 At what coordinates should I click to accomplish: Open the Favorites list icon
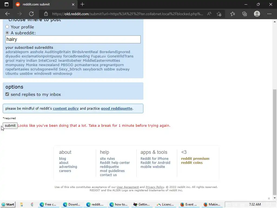[233, 14]
